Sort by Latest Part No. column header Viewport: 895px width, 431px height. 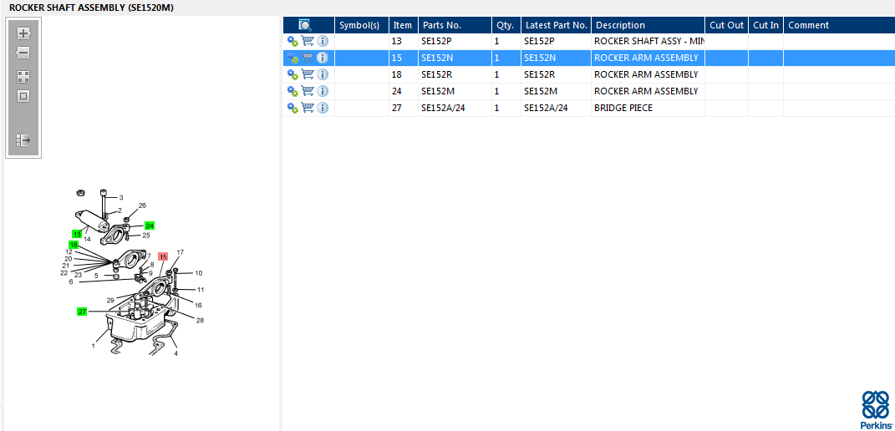point(556,25)
